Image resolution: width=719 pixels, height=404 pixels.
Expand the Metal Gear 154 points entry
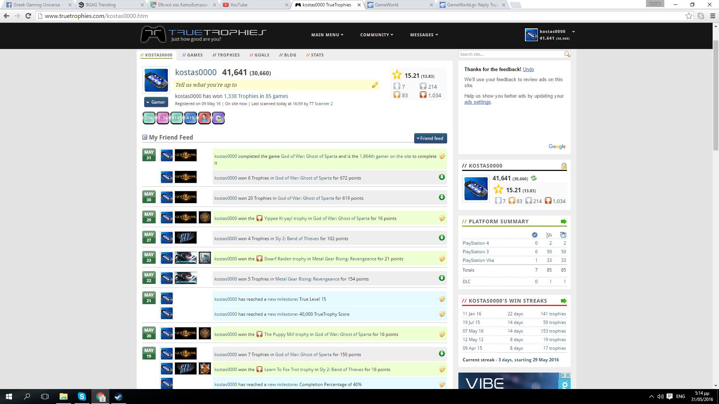click(x=442, y=278)
